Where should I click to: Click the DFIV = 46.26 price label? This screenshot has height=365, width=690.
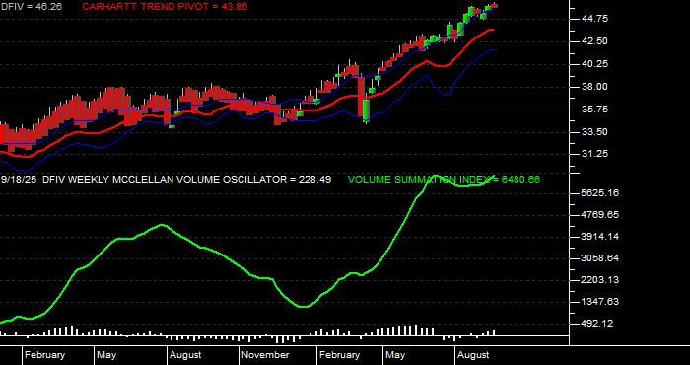pos(32,6)
